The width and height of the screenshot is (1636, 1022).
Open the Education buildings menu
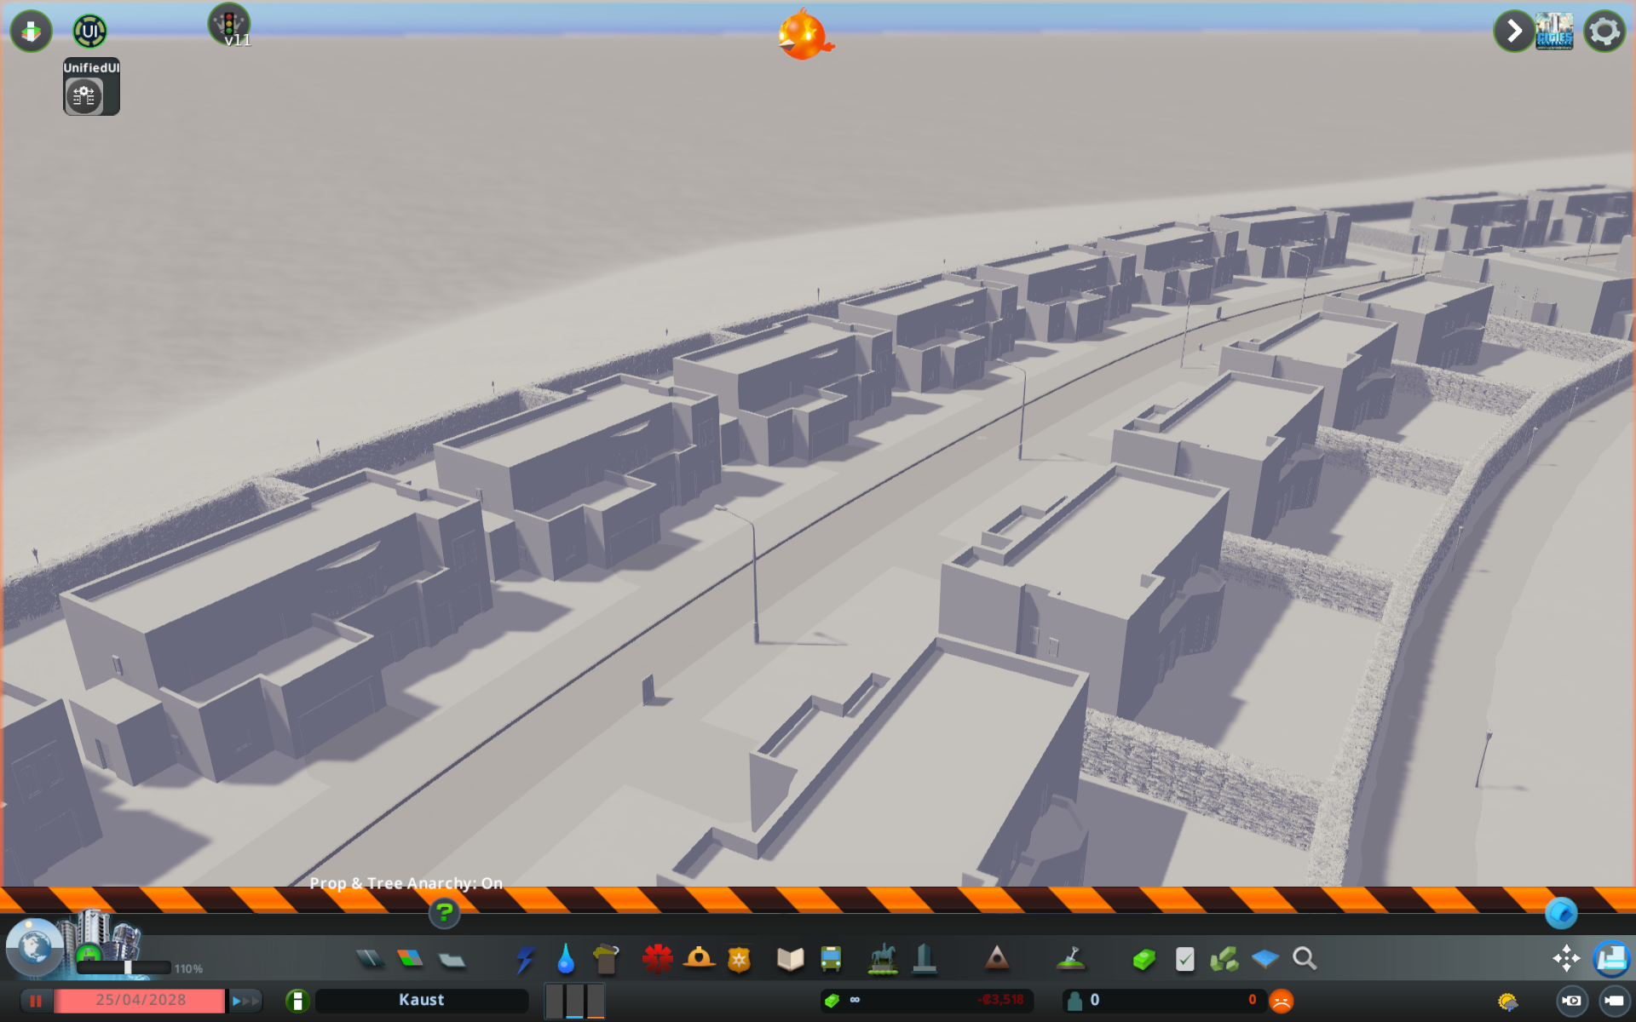[x=790, y=960]
